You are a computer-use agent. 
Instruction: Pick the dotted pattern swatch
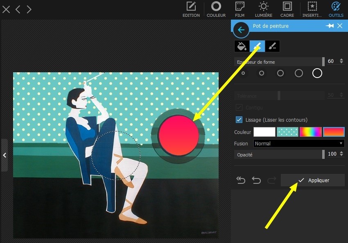287,132
